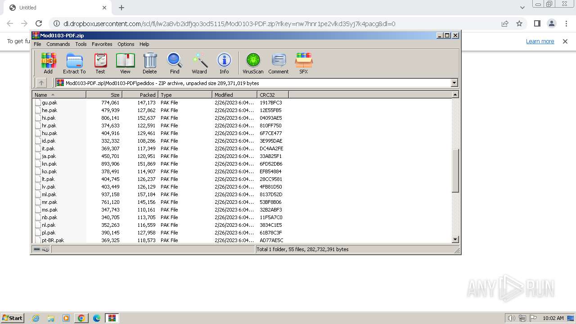Run the Test archive tool
Image resolution: width=576 pixels, height=324 pixels.
[x=100, y=63]
